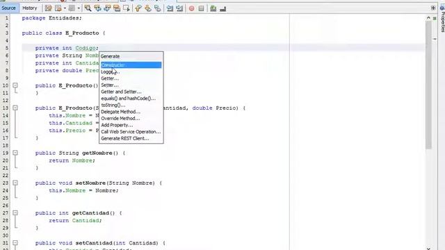The width and height of the screenshot is (445, 250).
Task: Choose Delegate Method... entry
Action: pos(131,112)
